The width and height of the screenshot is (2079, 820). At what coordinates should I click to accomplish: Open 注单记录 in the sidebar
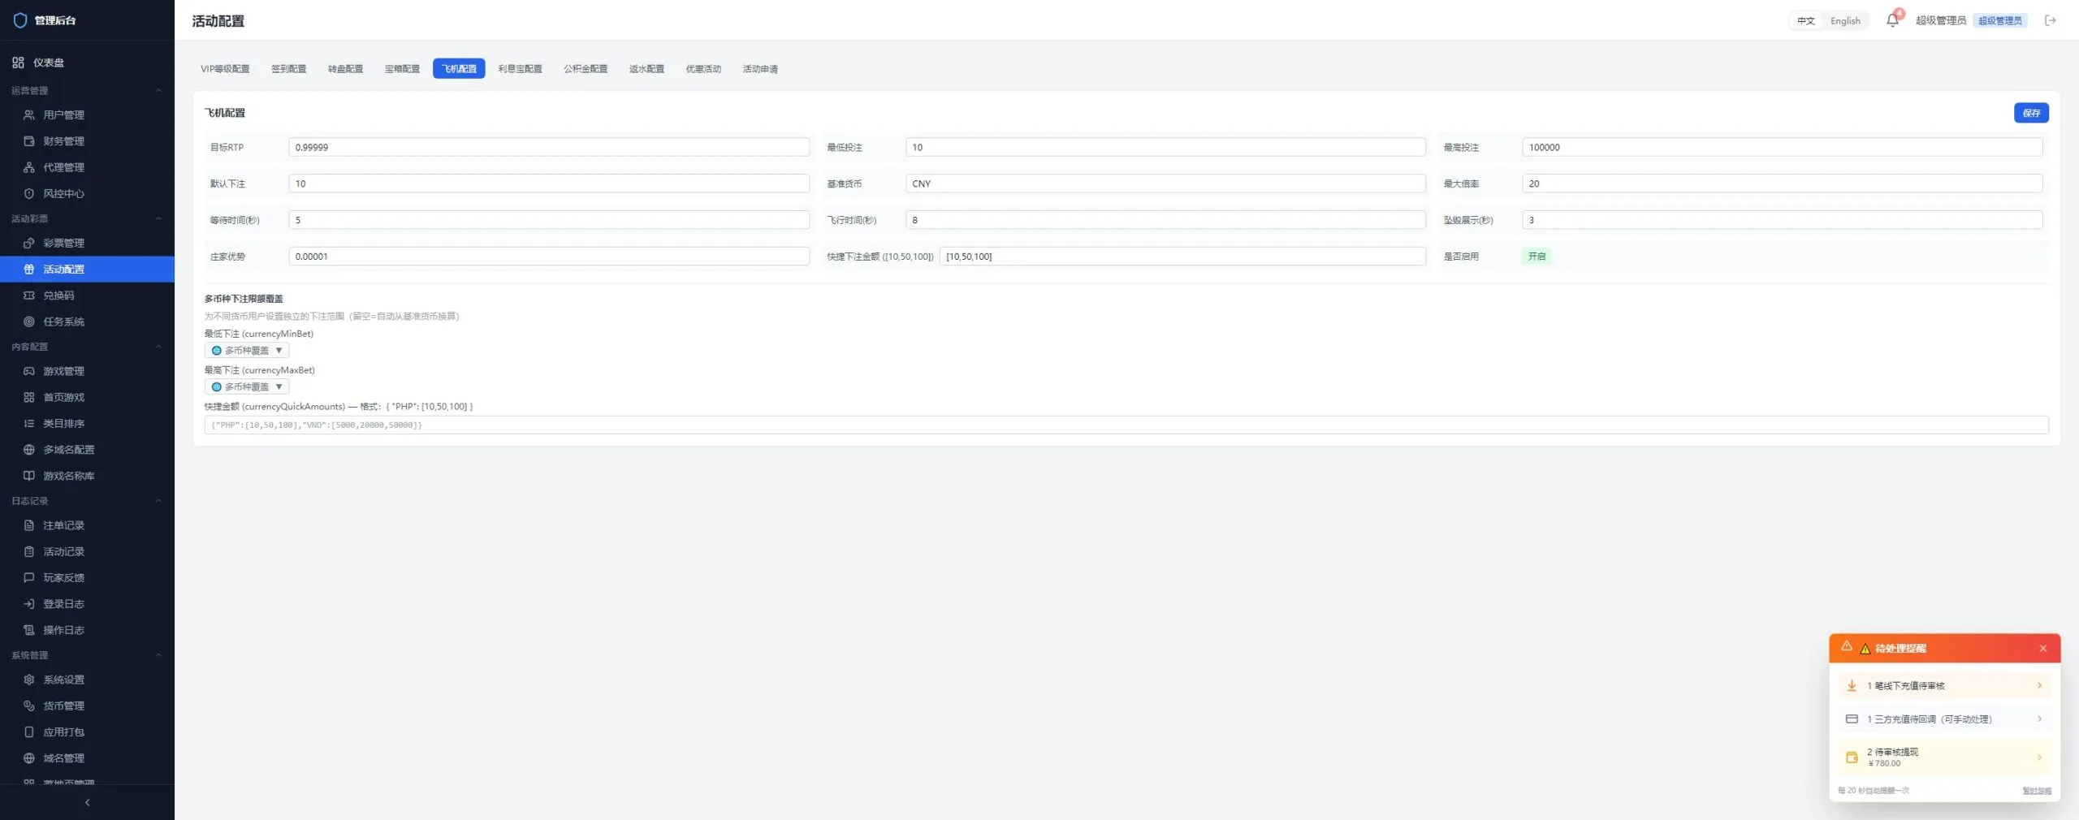(x=87, y=525)
